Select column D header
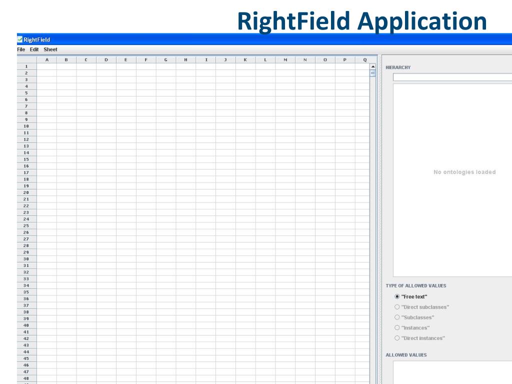 coord(106,60)
